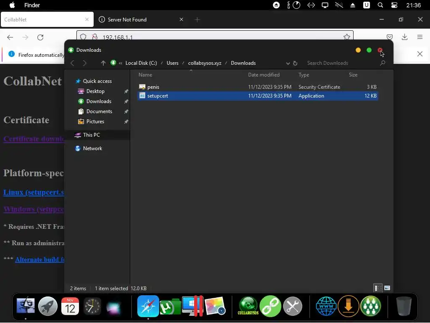Sort files by Size column

(x=353, y=75)
